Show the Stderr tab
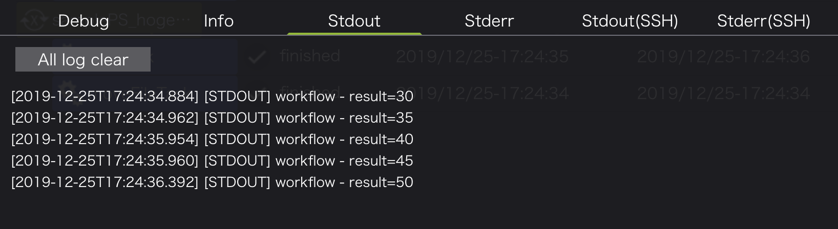Image resolution: width=838 pixels, height=229 pixels. point(489,21)
